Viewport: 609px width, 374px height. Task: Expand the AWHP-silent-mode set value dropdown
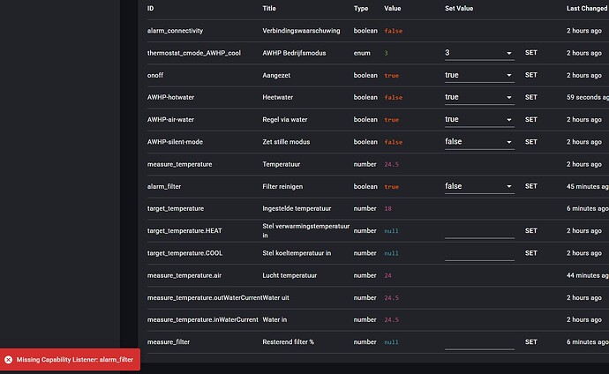(x=479, y=141)
